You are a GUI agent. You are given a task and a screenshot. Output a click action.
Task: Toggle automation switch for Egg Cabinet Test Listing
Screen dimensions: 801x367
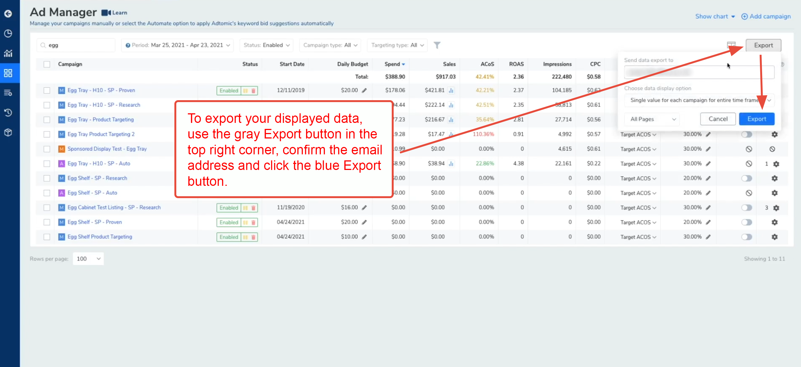tap(747, 207)
